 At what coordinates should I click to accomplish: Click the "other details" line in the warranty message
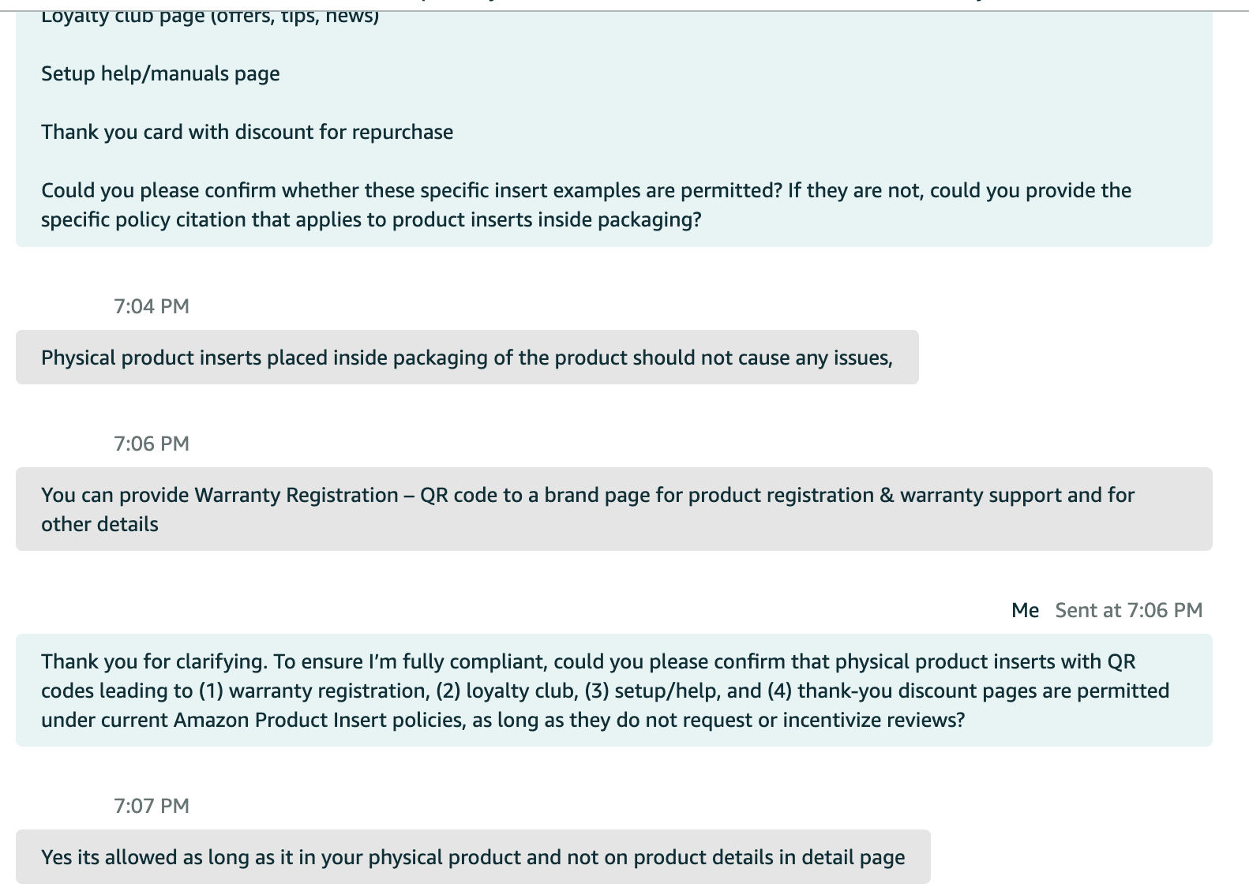(99, 525)
